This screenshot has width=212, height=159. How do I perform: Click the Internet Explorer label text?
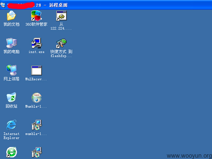(12, 136)
